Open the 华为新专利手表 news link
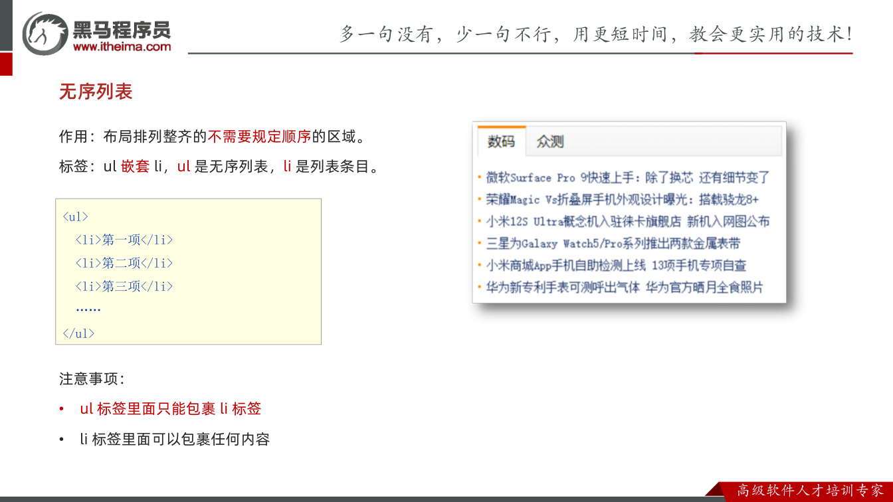Image resolution: width=893 pixels, height=502 pixels. [x=625, y=287]
